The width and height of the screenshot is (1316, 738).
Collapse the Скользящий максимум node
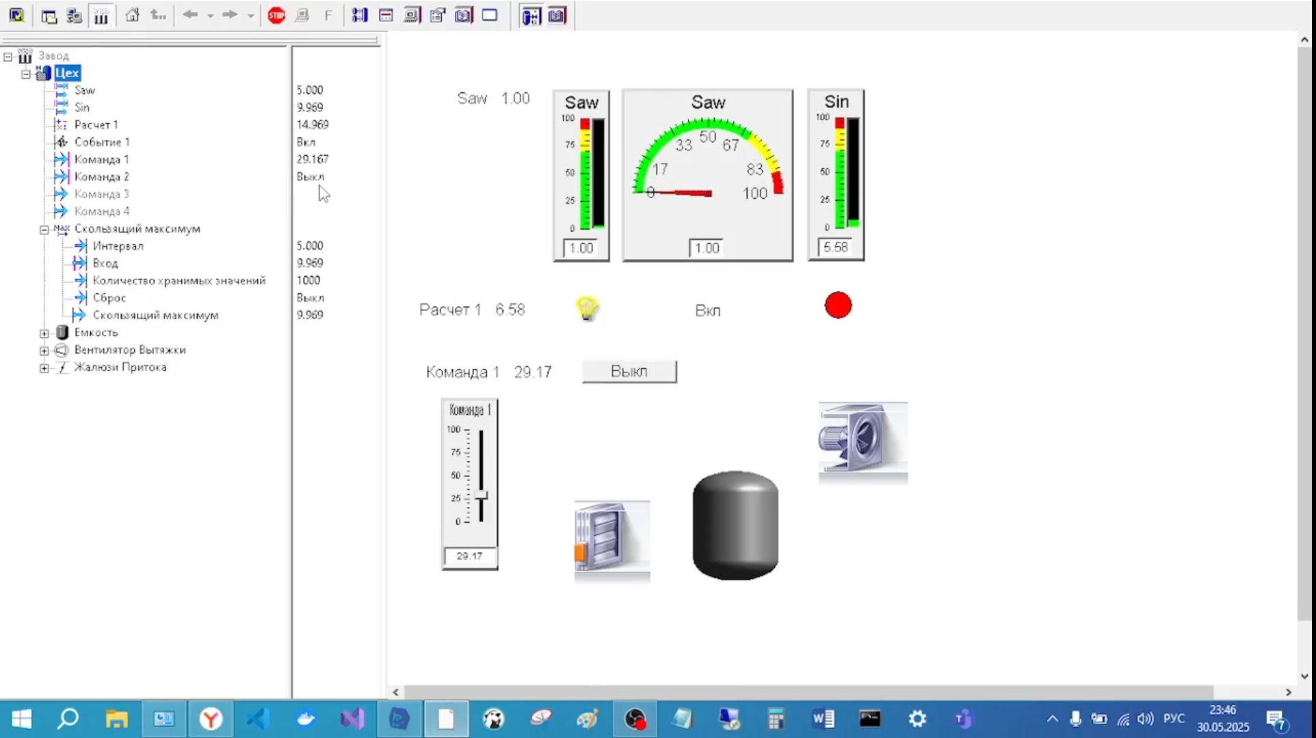pyautogui.click(x=44, y=230)
